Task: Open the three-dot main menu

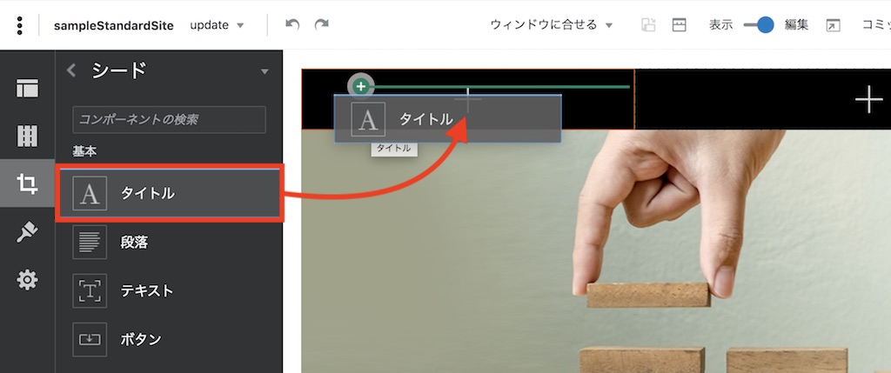Action: [20, 25]
